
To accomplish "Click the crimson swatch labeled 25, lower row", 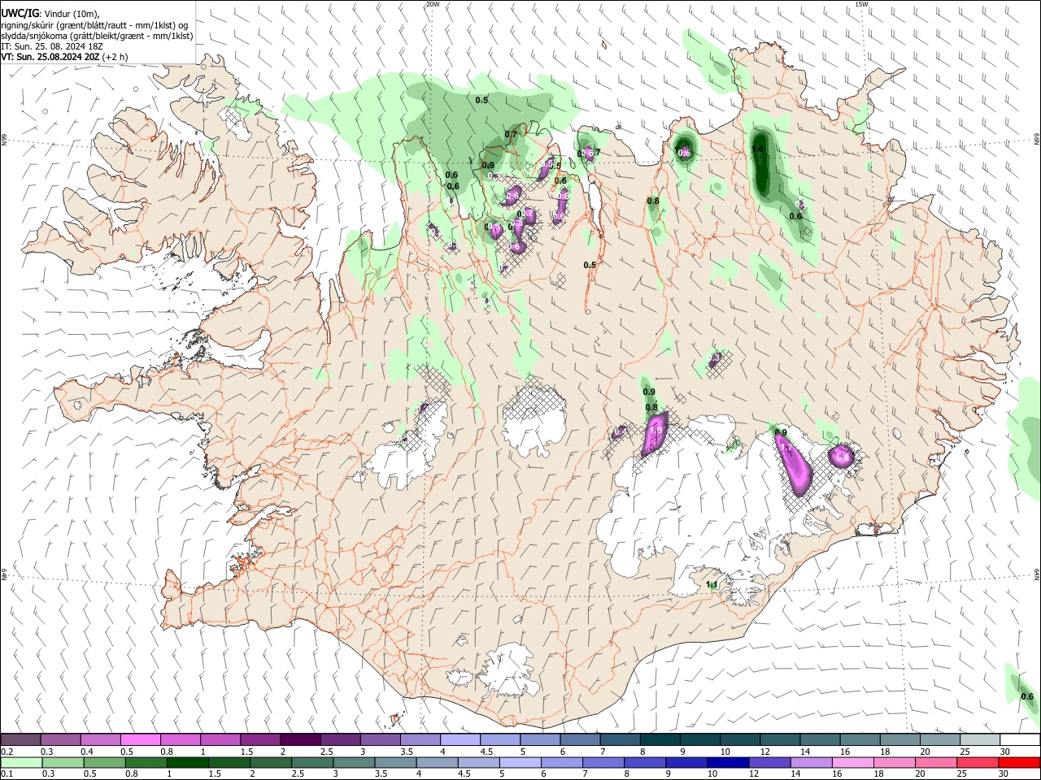I will point(979,763).
